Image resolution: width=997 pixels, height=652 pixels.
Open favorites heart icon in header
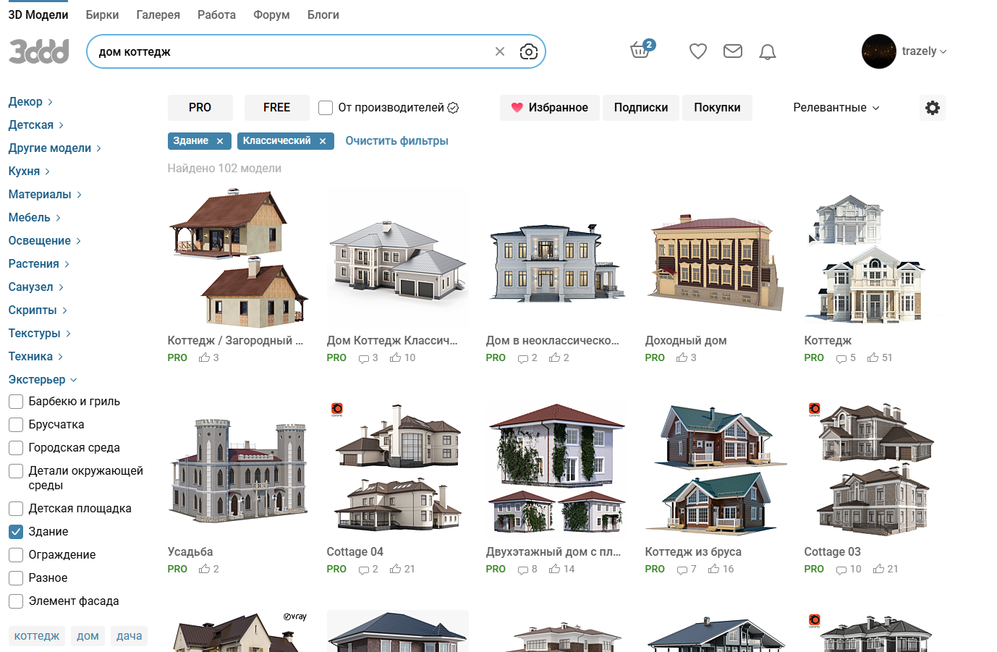698,51
